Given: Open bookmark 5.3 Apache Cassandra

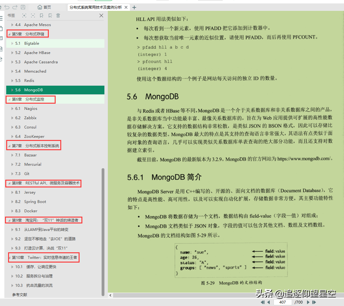Looking at the screenshot, I should (36, 62).
